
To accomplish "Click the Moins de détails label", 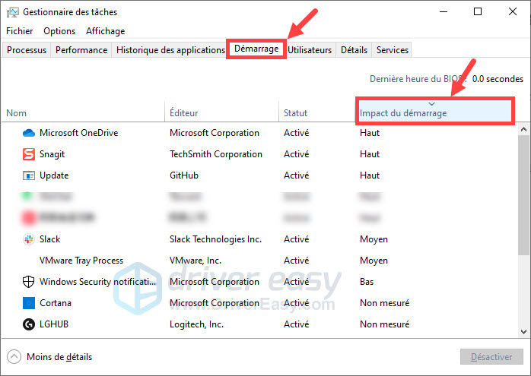I will [x=59, y=357].
